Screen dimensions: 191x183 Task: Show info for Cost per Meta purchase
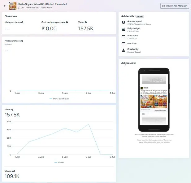click(67, 22)
